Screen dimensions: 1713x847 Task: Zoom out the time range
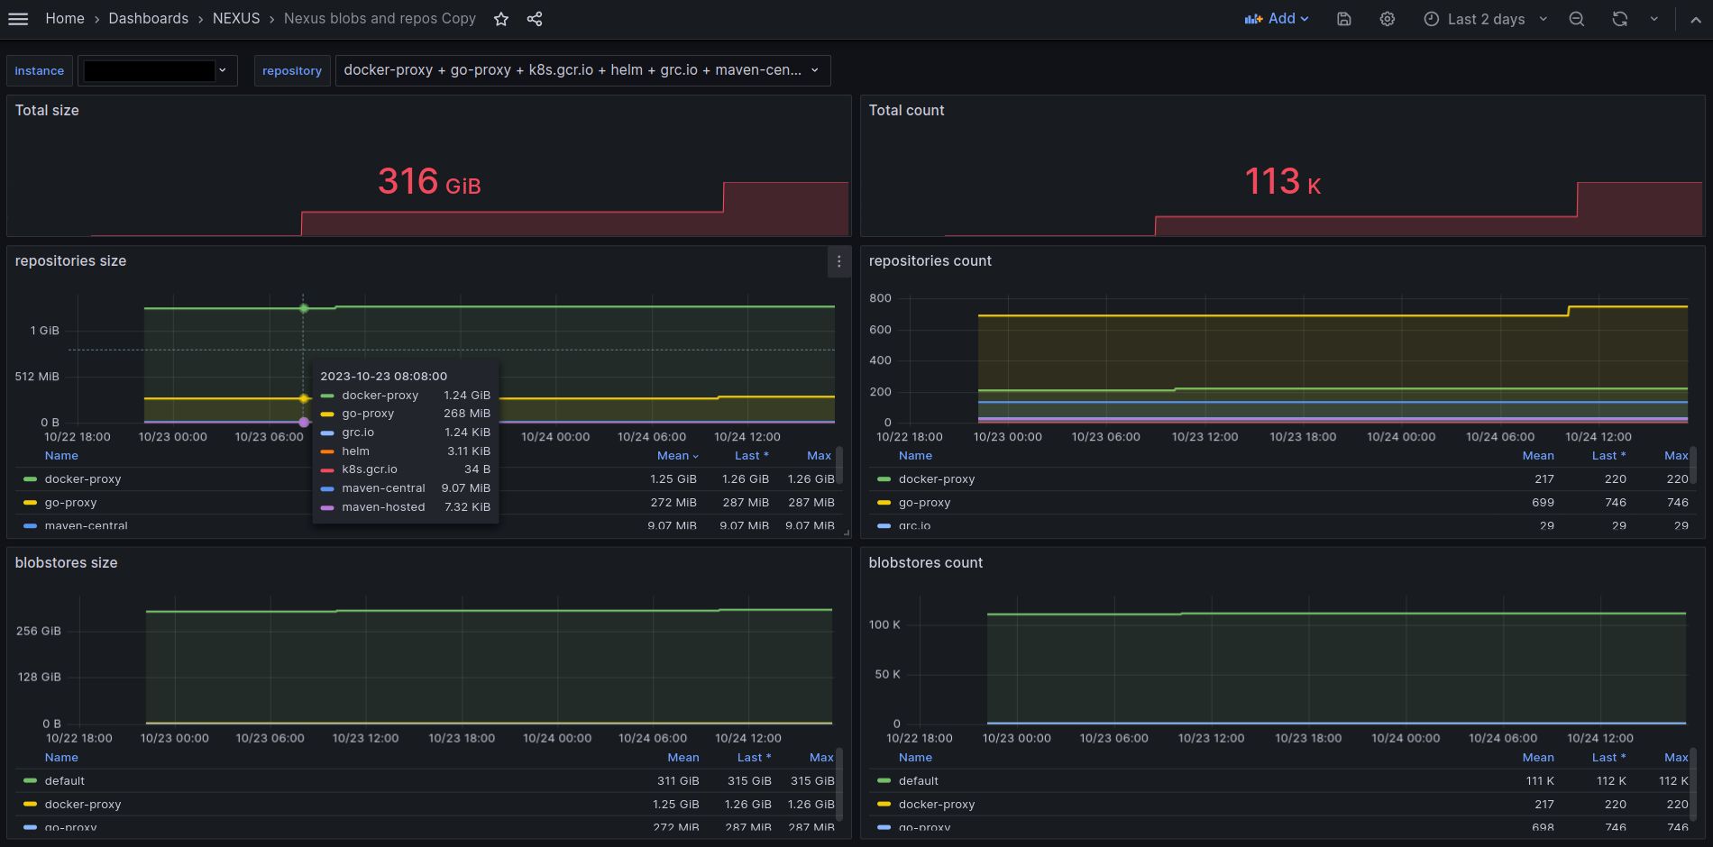click(1576, 19)
